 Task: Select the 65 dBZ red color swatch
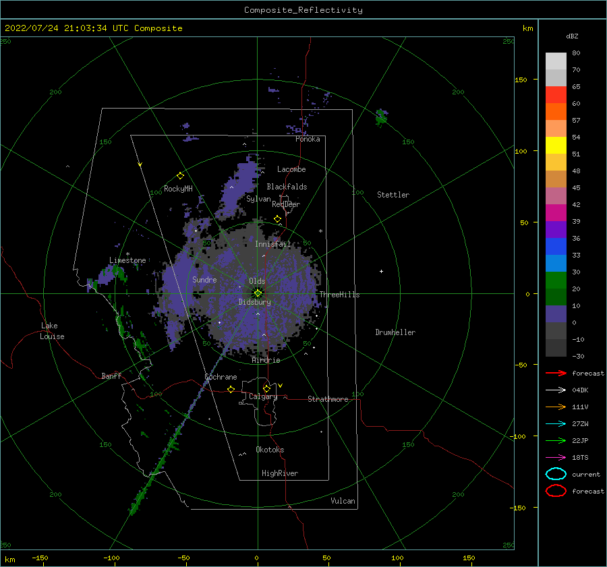click(556, 95)
